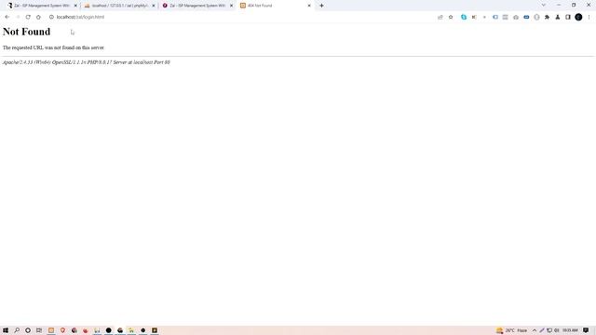
Task: Open the weather widget showing Haze
Action: (x=511, y=330)
